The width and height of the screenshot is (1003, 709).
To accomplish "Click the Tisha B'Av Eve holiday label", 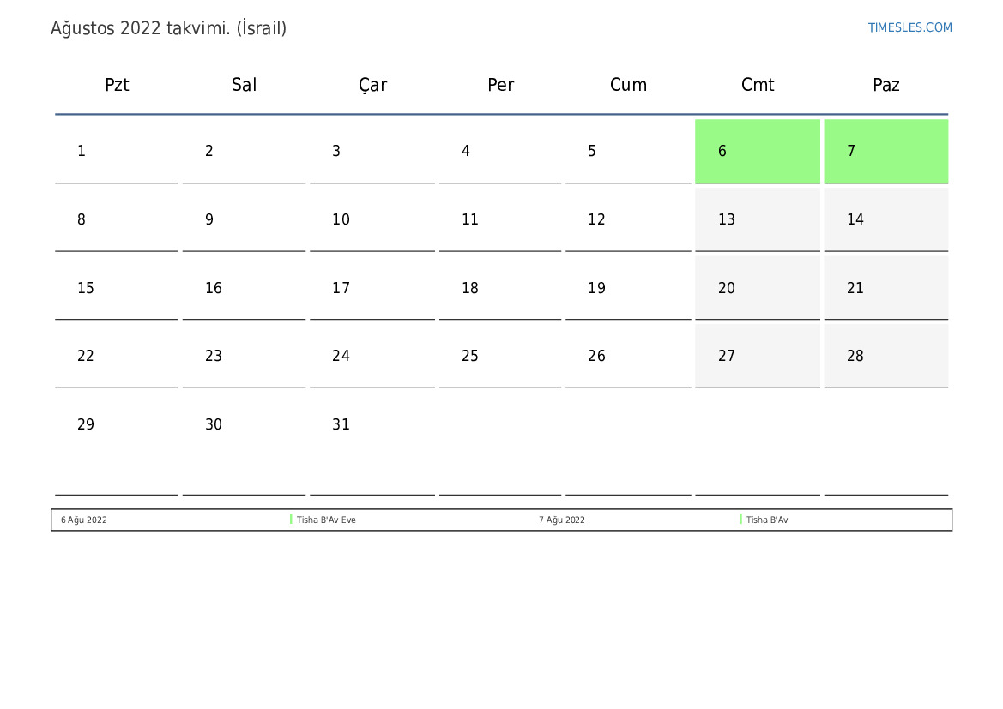I will (x=325, y=520).
